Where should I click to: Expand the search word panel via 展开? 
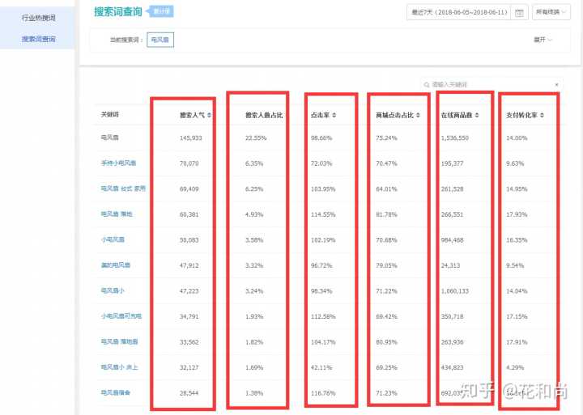[x=543, y=40]
